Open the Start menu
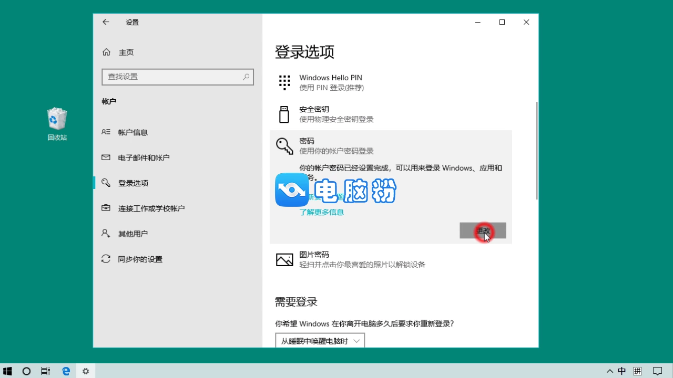 tap(7, 371)
